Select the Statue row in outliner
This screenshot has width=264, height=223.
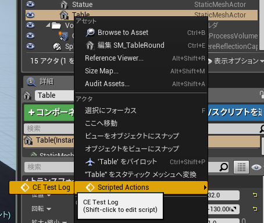point(141,5)
